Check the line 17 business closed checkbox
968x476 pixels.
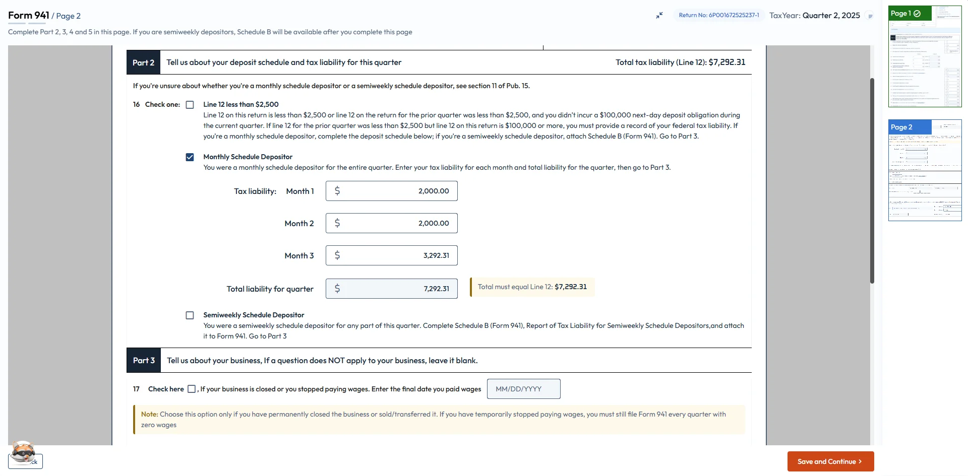click(x=192, y=389)
